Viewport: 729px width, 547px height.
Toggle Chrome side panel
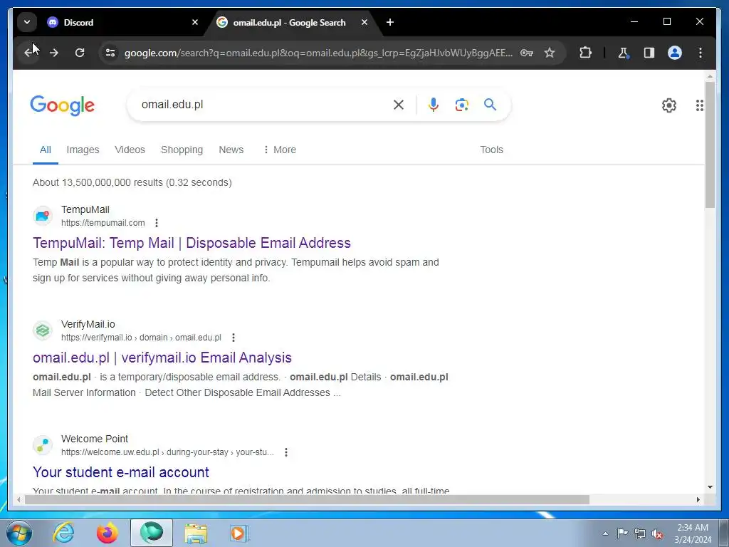(x=649, y=53)
